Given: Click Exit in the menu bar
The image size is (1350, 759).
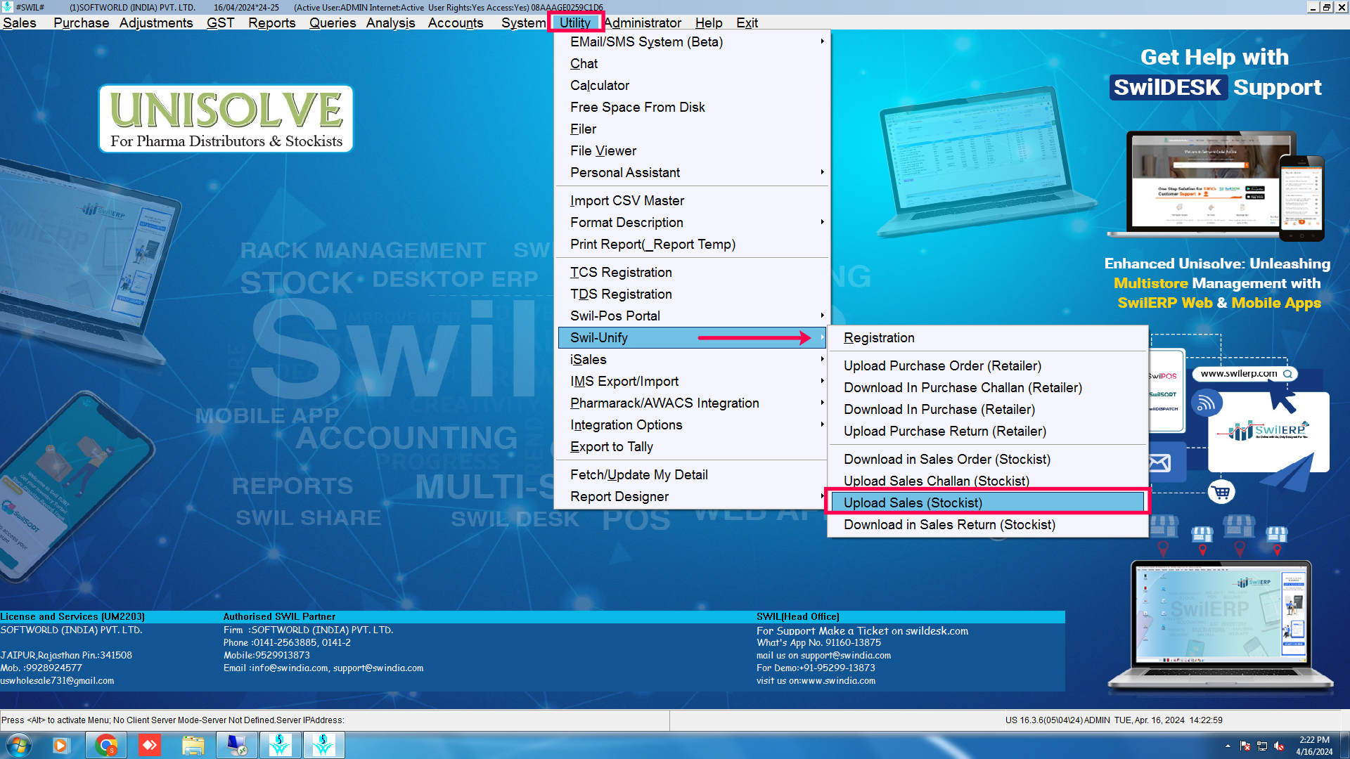Looking at the screenshot, I should click(747, 22).
